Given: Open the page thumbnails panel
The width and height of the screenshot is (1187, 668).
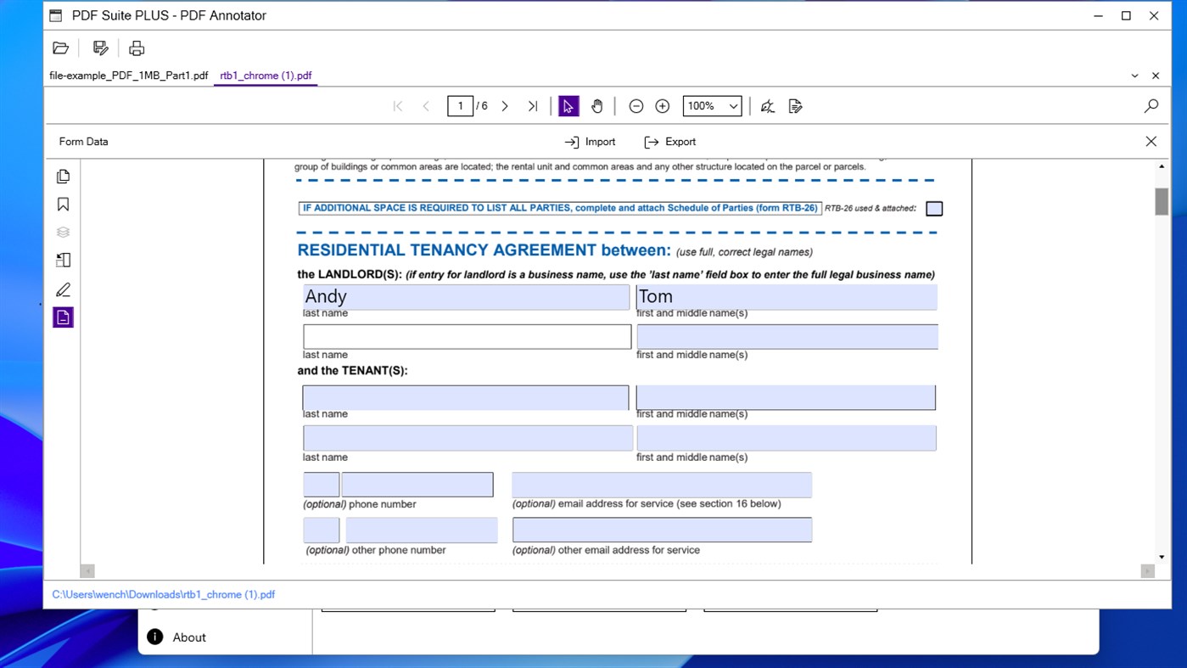Looking at the screenshot, I should point(62,176).
